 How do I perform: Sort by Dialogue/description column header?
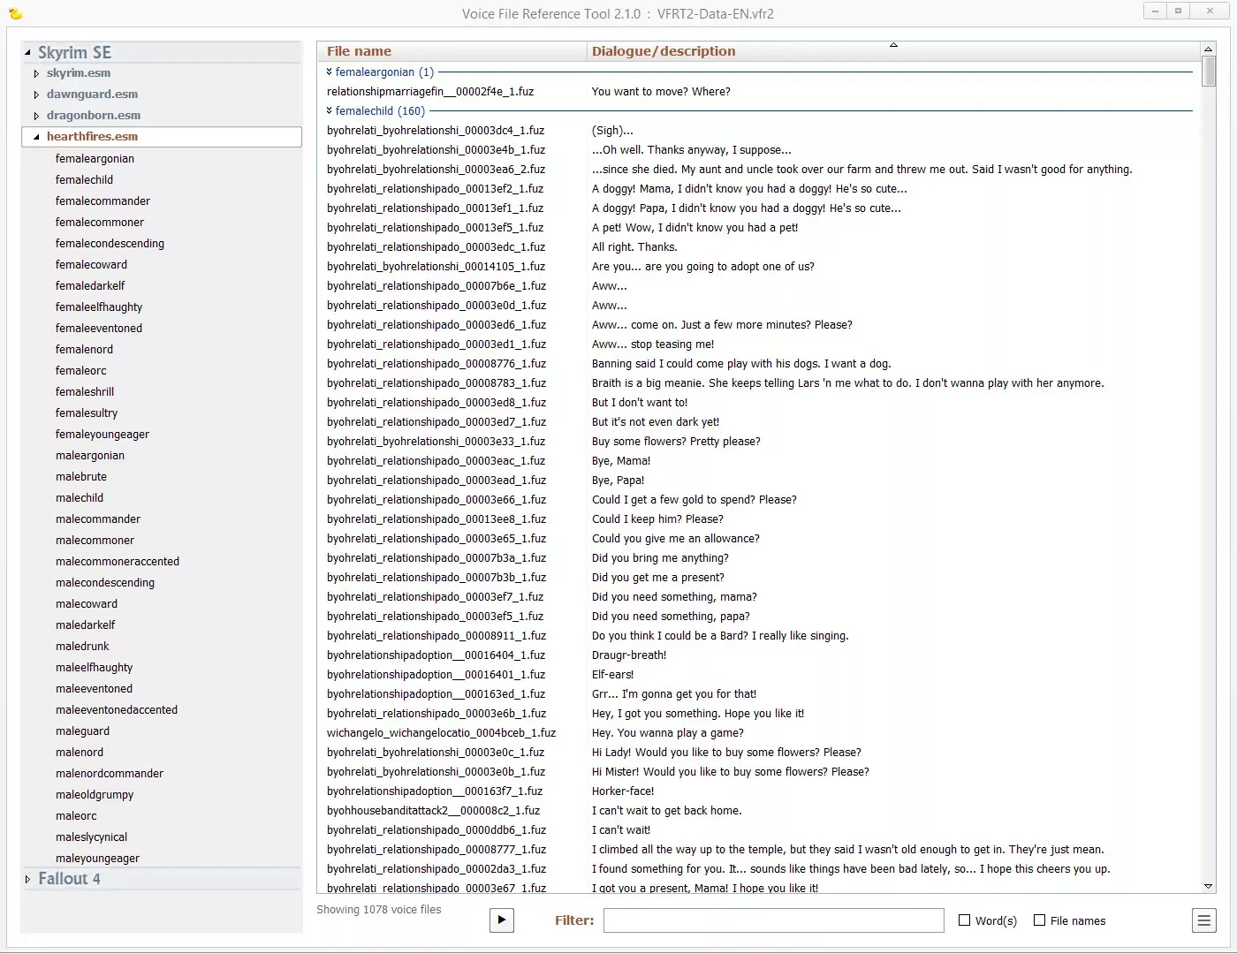pyautogui.click(x=893, y=51)
